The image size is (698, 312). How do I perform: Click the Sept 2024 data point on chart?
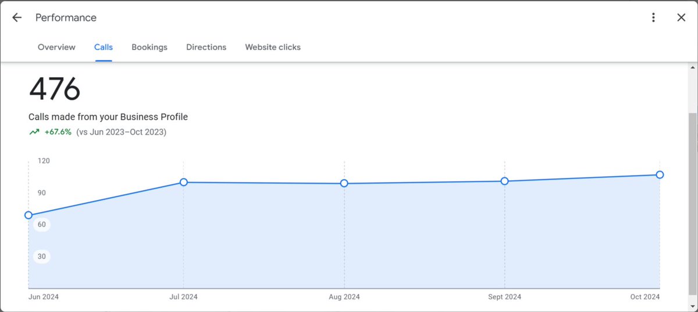pyautogui.click(x=504, y=181)
